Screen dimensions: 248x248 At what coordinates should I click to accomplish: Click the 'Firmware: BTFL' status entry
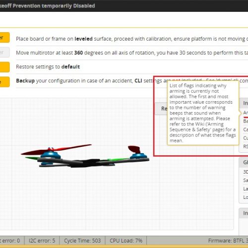[x=228, y=241]
